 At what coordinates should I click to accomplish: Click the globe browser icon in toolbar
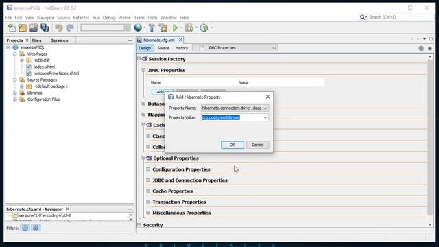pyautogui.click(x=138, y=27)
